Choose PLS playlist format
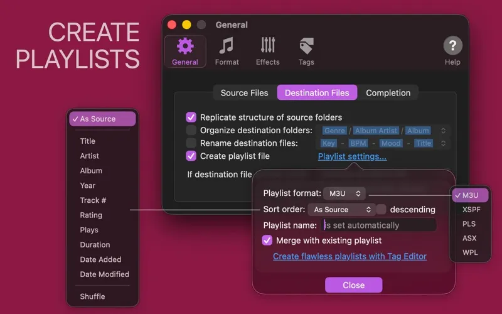Image resolution: width=502 pixels, height=314 pixels. click(470, 224)
